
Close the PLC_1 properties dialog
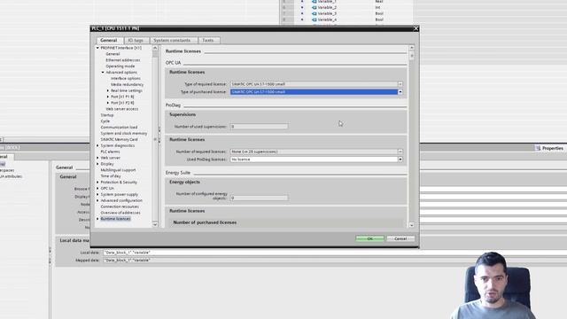pos(416,28)
